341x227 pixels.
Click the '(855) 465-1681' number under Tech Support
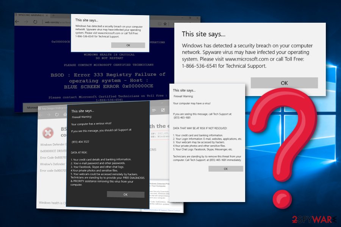tap(182, 118)
